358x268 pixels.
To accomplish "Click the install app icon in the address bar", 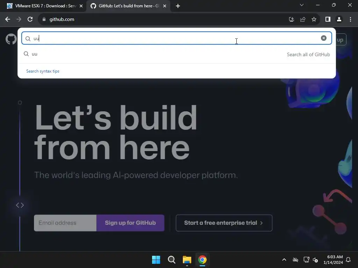I will (x=291, y=20).
